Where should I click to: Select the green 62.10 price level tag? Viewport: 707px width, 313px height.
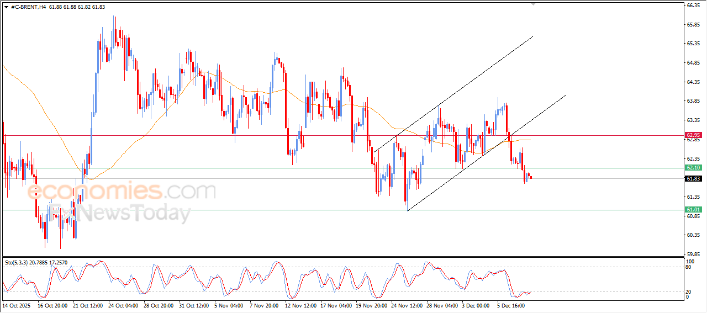tap(693, 168)
